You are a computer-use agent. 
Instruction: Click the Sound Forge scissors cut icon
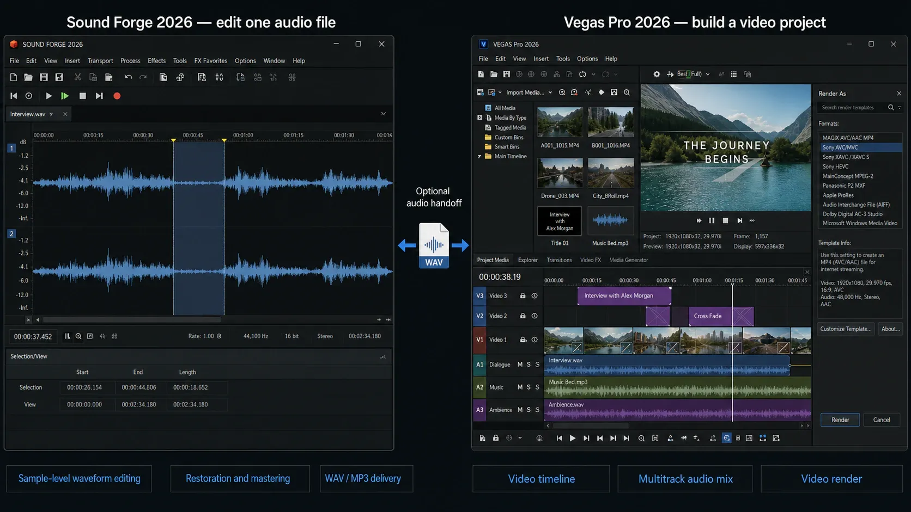tap(78, 77)
